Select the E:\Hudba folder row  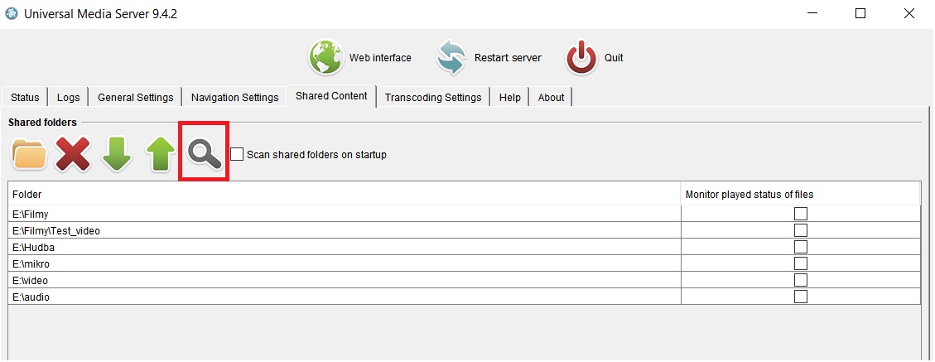pos(345,247)
